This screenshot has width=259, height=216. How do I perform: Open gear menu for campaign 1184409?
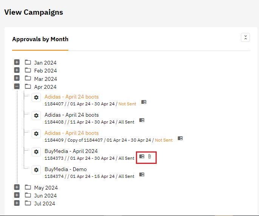[36, 133]
